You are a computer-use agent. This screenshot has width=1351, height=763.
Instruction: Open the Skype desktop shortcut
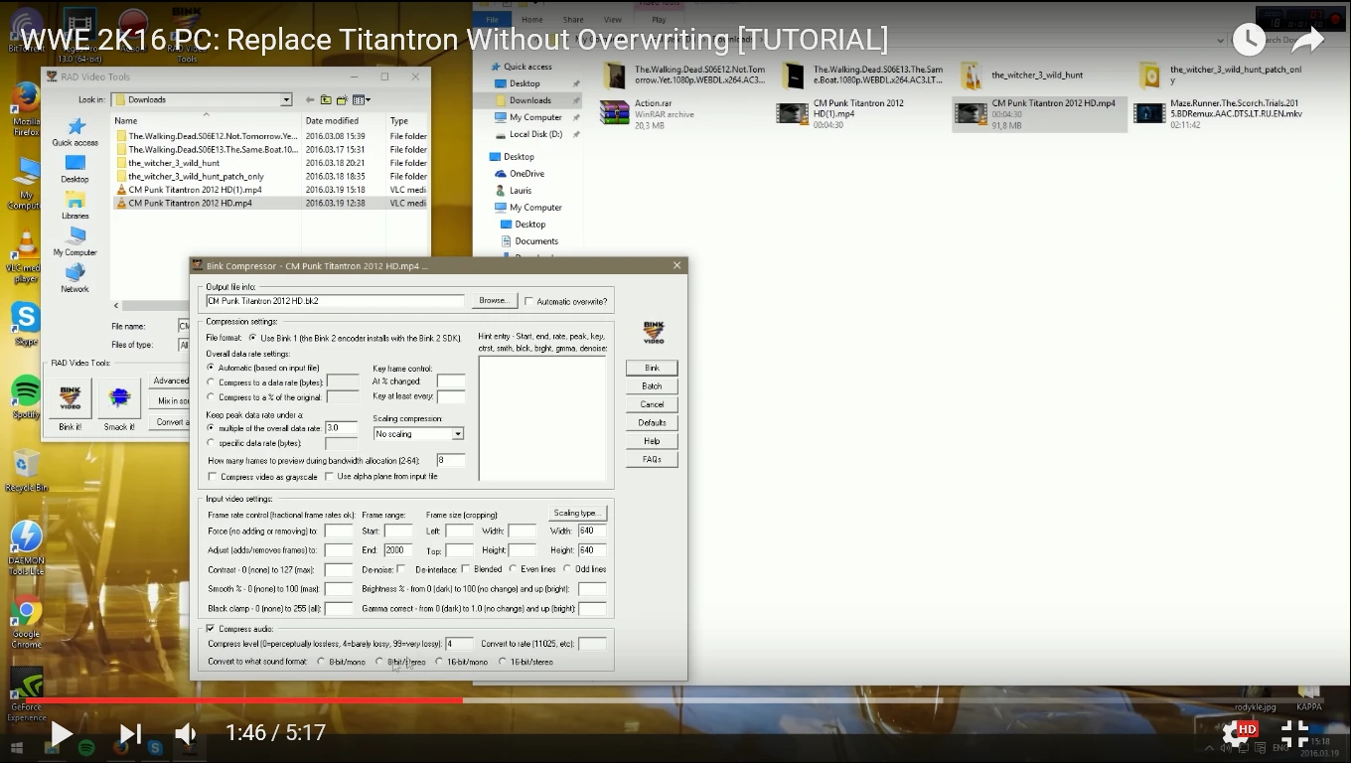pos(26,324)
